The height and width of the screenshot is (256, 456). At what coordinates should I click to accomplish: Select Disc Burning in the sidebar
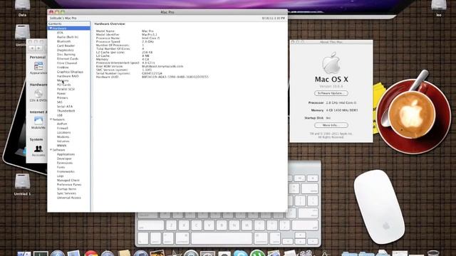(x=66, y=54)
